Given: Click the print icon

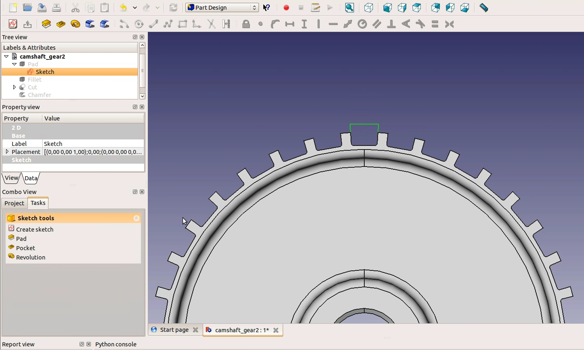Looking at the screenshot, I should [x=57, y=8].
